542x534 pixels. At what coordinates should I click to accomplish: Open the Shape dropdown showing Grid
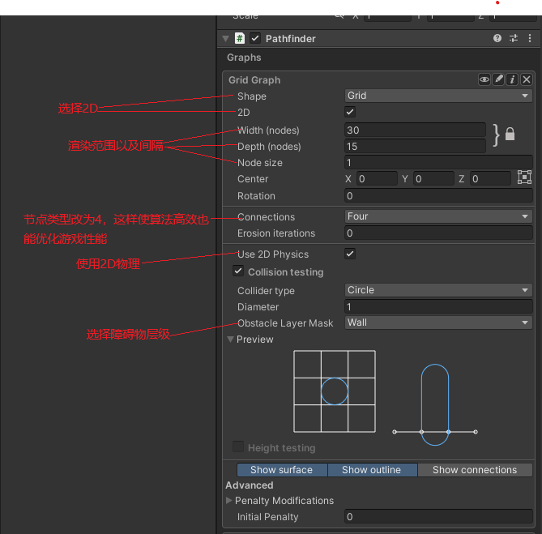click(x=437, y=96)
